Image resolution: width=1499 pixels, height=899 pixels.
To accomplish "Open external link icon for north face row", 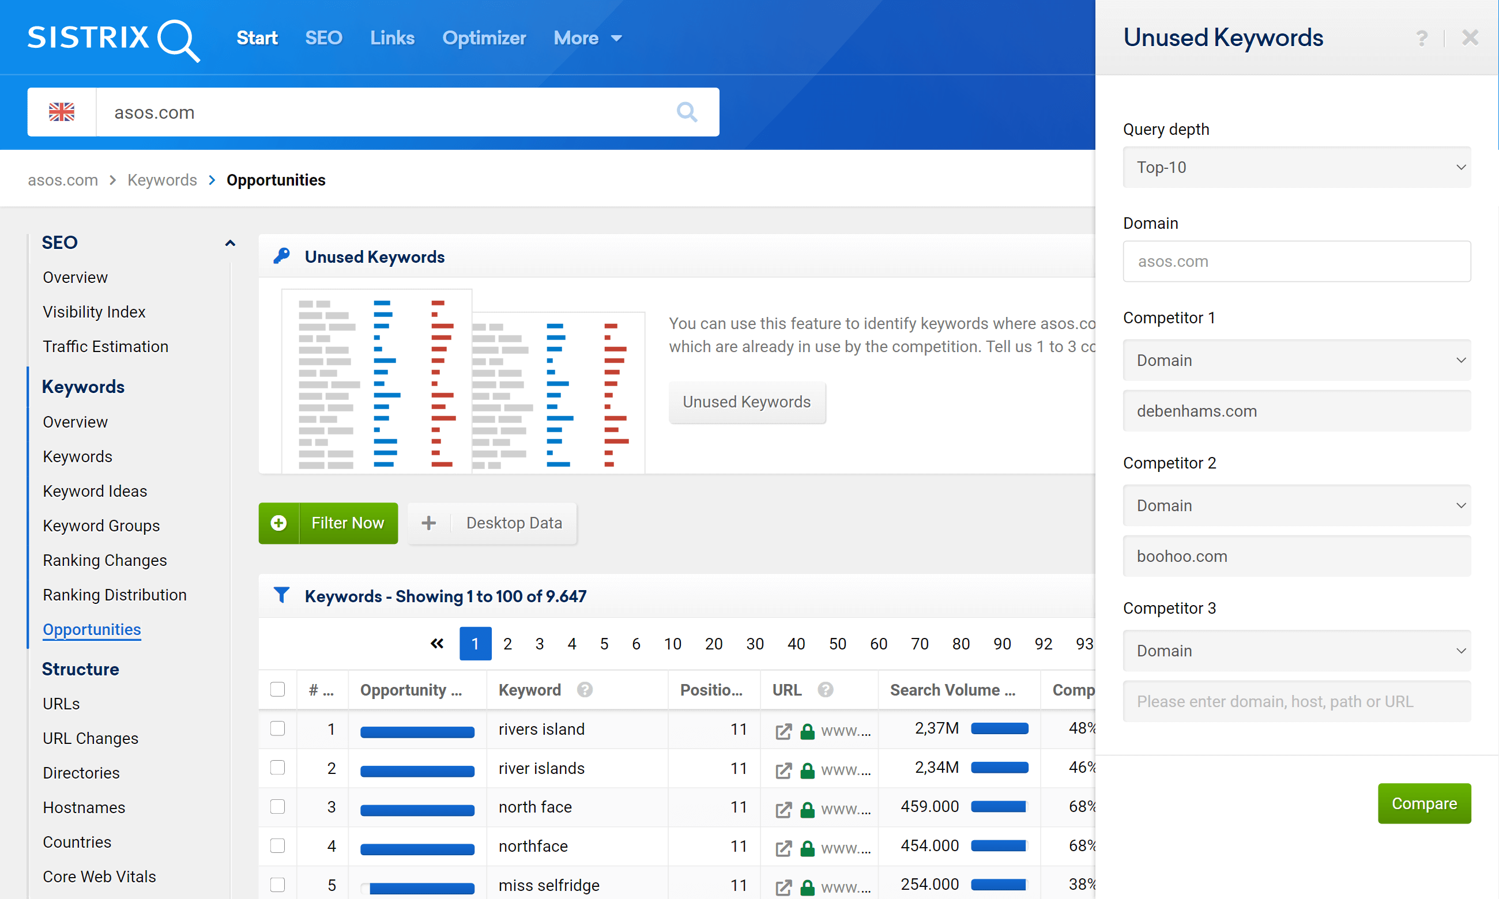I will (784, 809).
